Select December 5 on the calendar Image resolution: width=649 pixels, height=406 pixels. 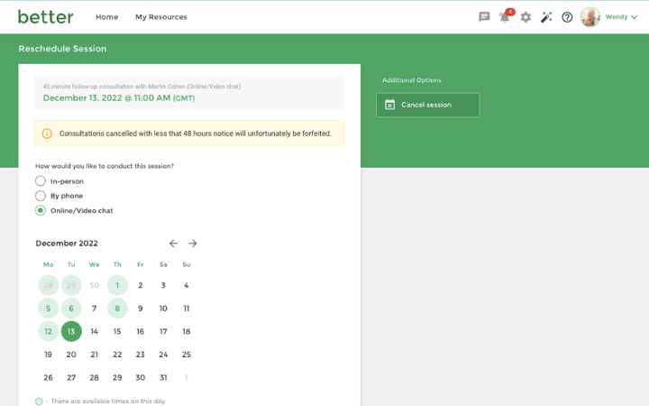point(48,309)
